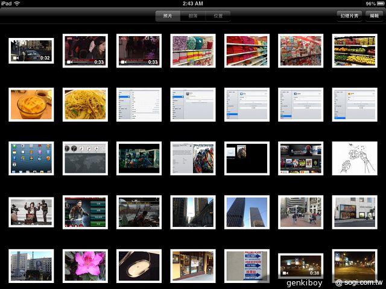
Task: Open the orange dessert cup photo
Action: click(x=31, y=105)
